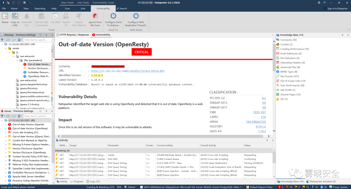Open Sign-in to Enterprise dropdown
Image resolution: width=351 pixels, height=189 pixels.
[336, 8]
